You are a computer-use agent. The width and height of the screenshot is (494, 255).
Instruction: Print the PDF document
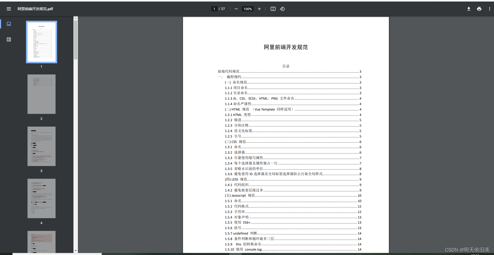point(479,9)
